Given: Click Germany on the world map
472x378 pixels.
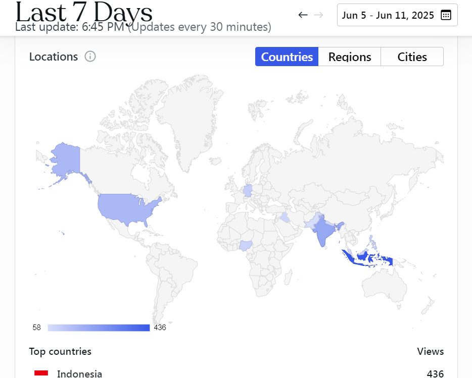Looking at the screenshot, I should coord(248,190).
